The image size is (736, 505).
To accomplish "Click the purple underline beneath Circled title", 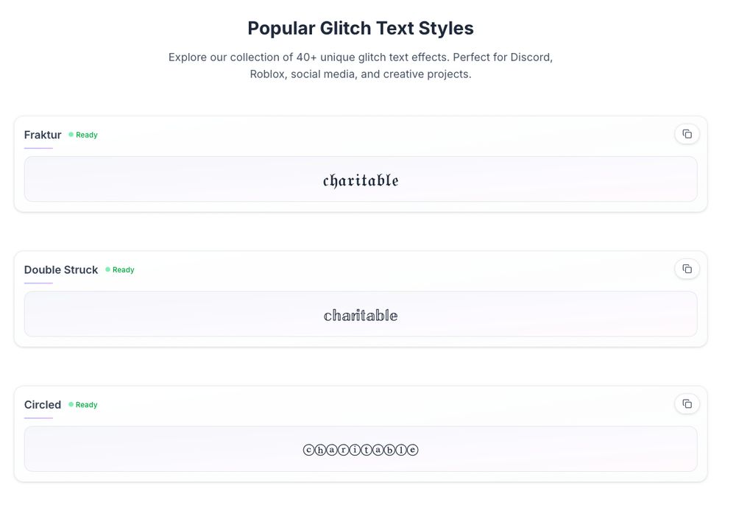I will tap(38, 417).
